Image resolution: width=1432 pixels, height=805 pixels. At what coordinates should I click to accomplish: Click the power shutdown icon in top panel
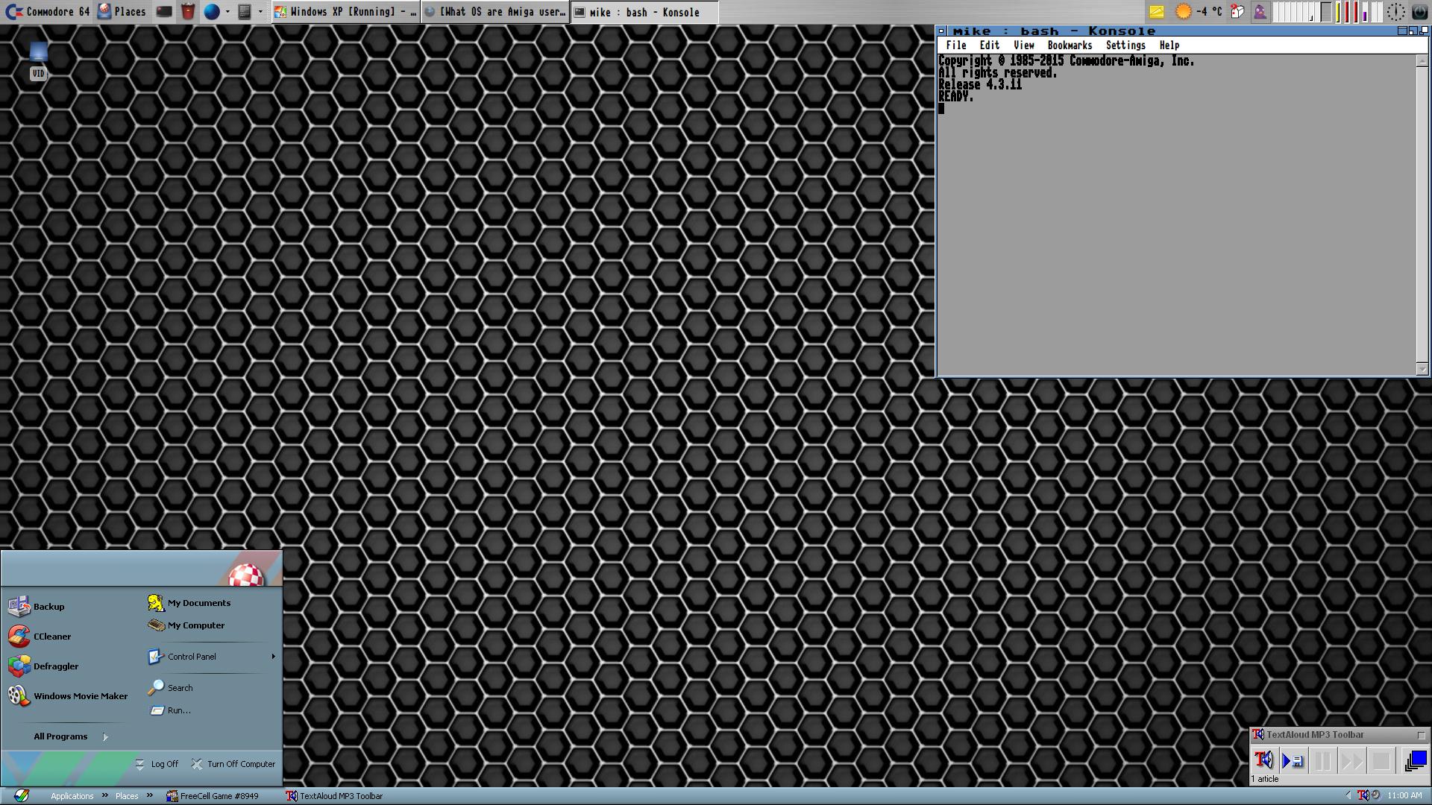pos(1420,12)
